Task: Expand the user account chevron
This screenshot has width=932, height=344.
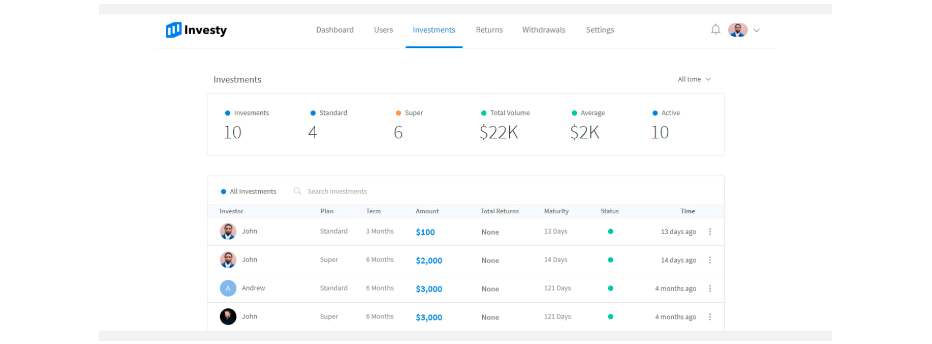Action: pyautogui.click(x=757, y=31)
